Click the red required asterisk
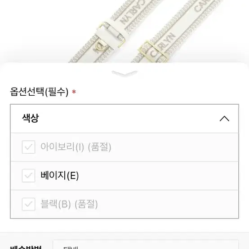 (x=74, y=92)
